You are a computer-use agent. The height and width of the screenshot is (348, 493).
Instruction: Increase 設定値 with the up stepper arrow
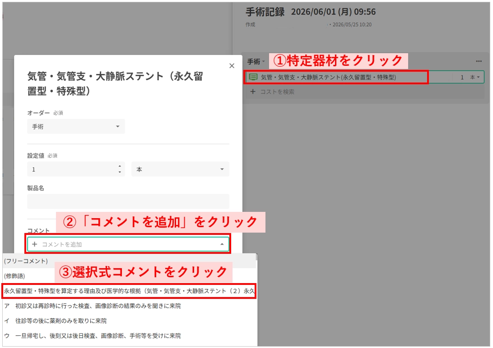point(120,166)
